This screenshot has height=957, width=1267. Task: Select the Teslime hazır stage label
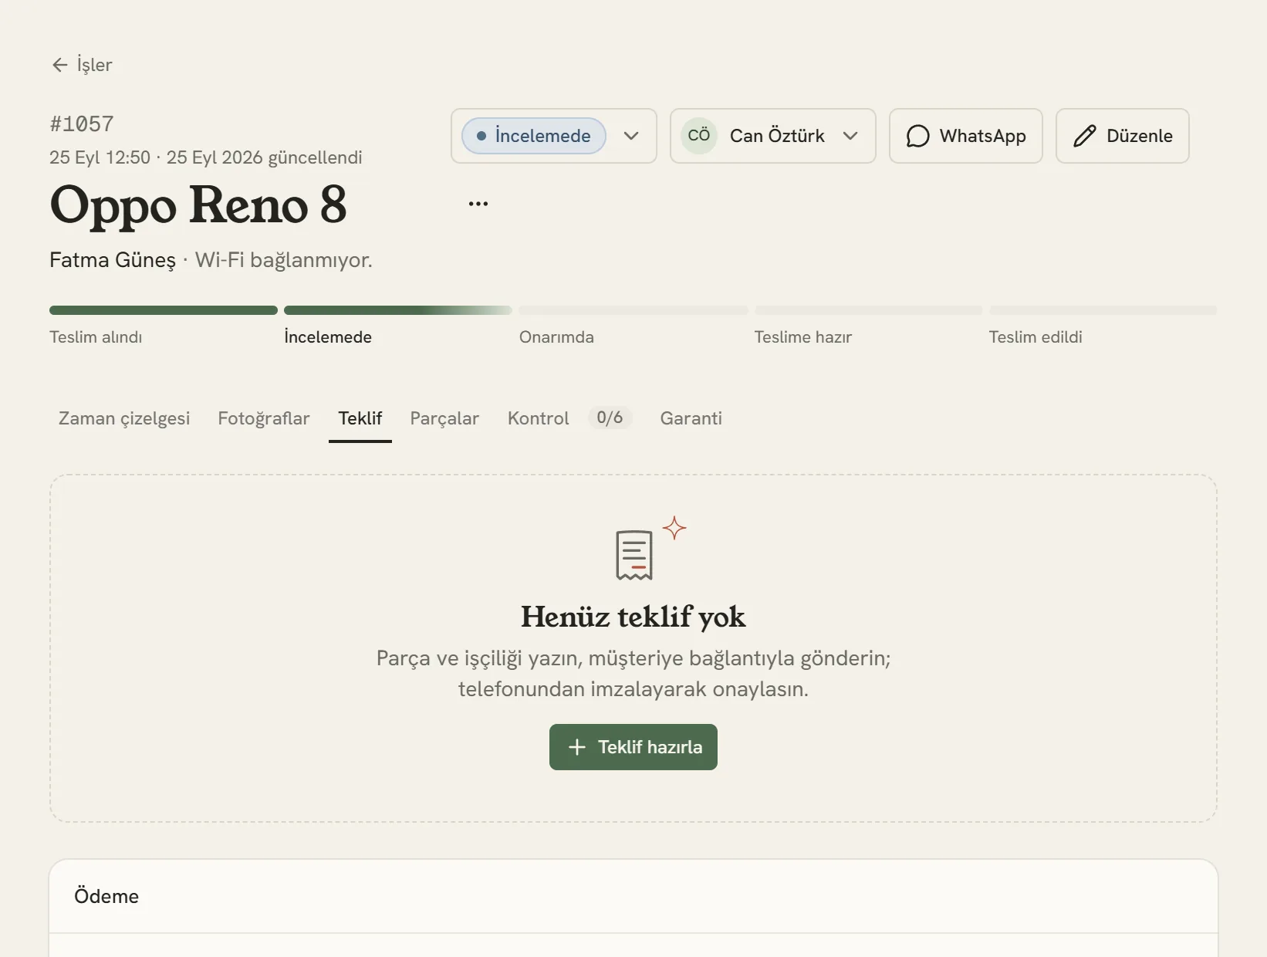point(803,337)
